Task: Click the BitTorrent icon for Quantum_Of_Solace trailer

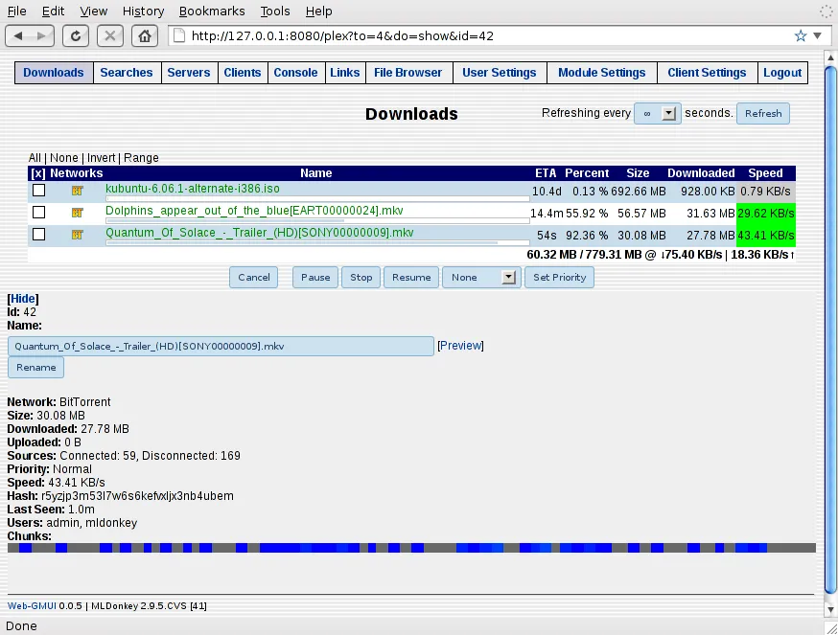Action: coord(77,233)
